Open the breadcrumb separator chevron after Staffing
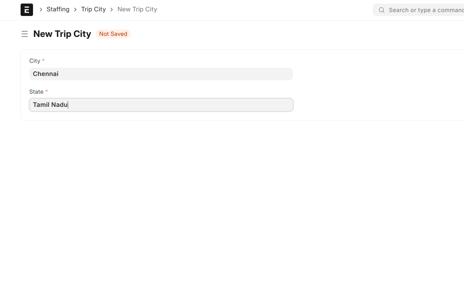This screenshot has height=296, width=464. [76, 9]
